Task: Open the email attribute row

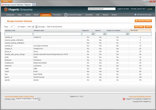Action: [78, 72]
